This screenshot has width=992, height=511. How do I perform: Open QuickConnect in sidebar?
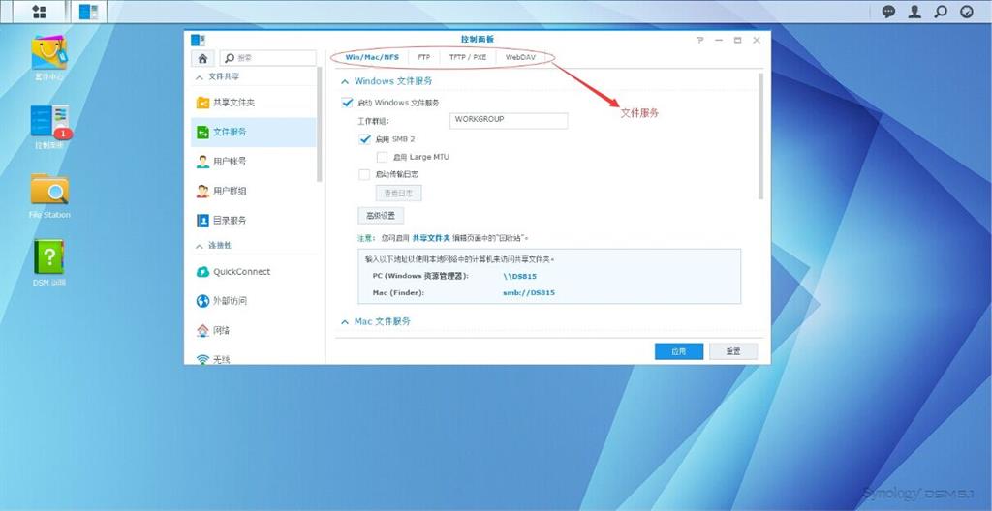coord(241,272)
